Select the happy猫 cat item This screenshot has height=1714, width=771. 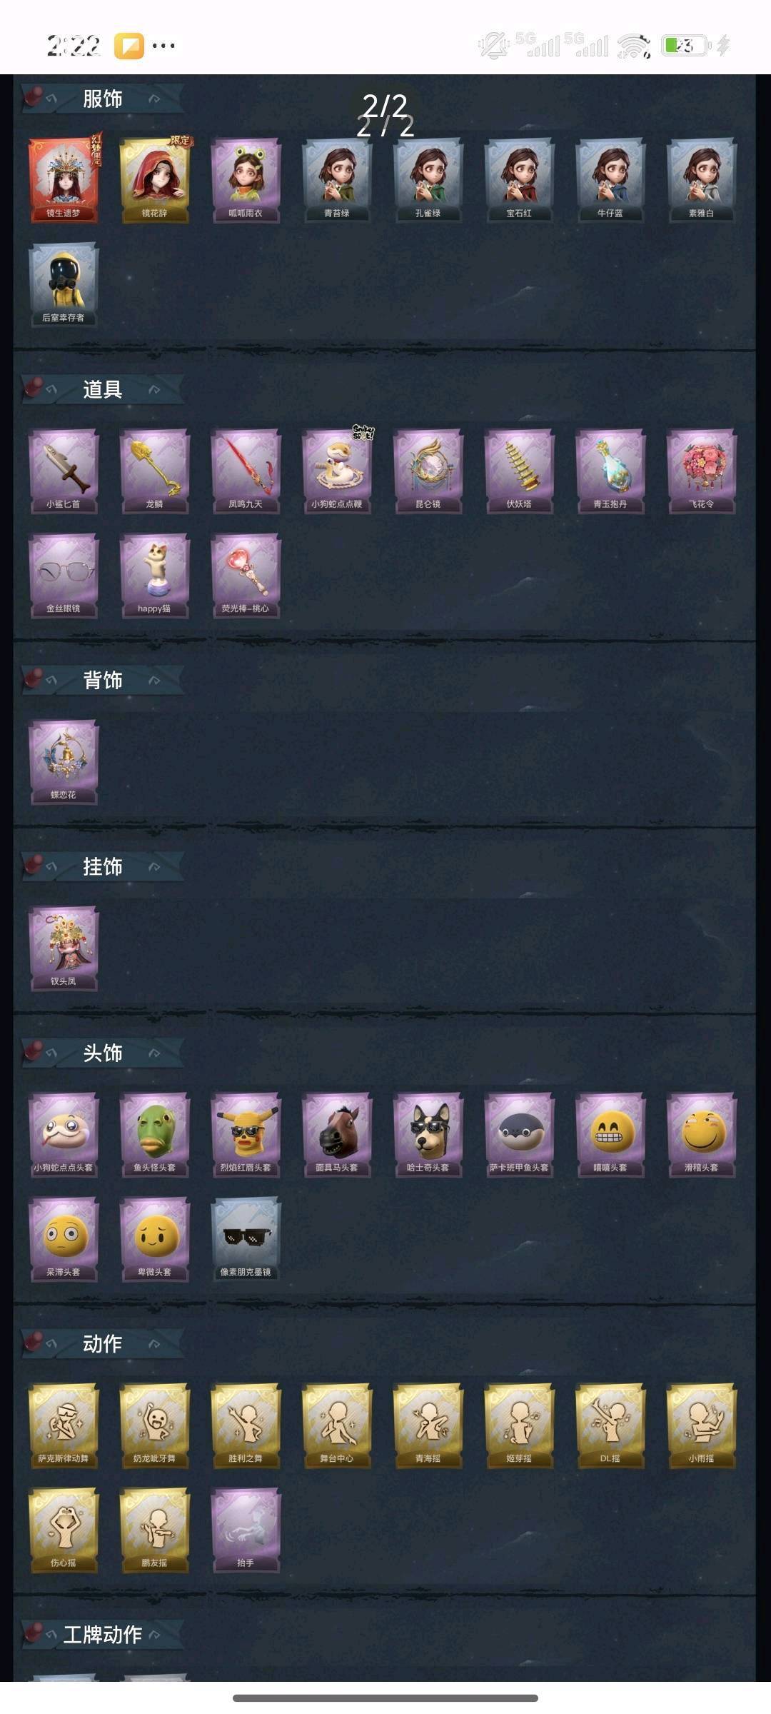pos(154,575)
